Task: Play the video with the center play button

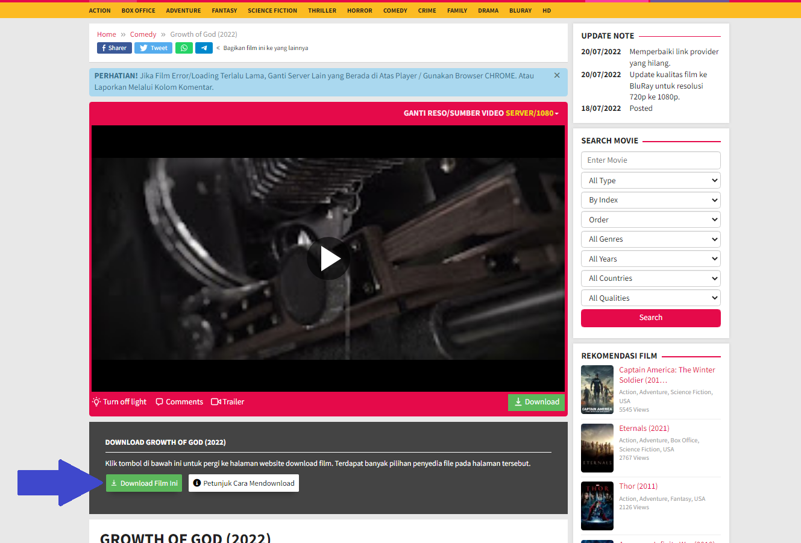Action: [x=328, y=259]
